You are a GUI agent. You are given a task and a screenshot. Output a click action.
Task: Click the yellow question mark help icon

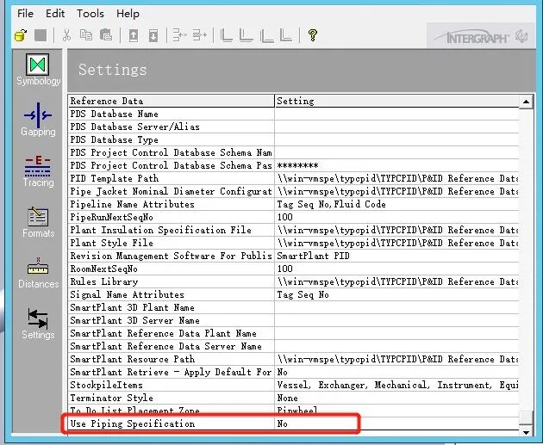(313, 35)
